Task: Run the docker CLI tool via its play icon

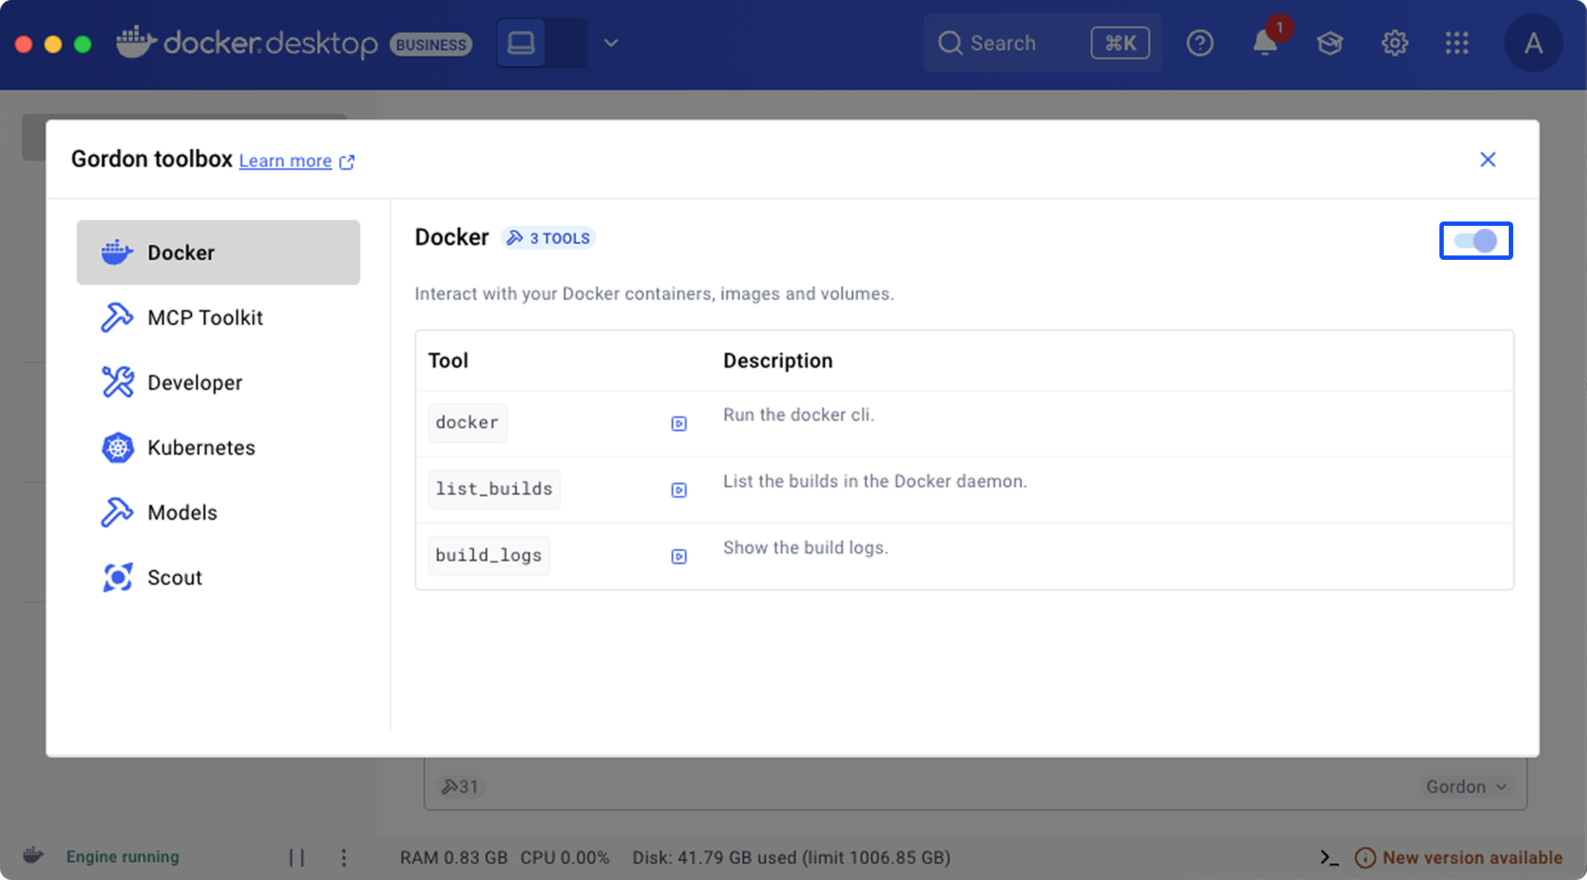Action: (x=678, y=423)
